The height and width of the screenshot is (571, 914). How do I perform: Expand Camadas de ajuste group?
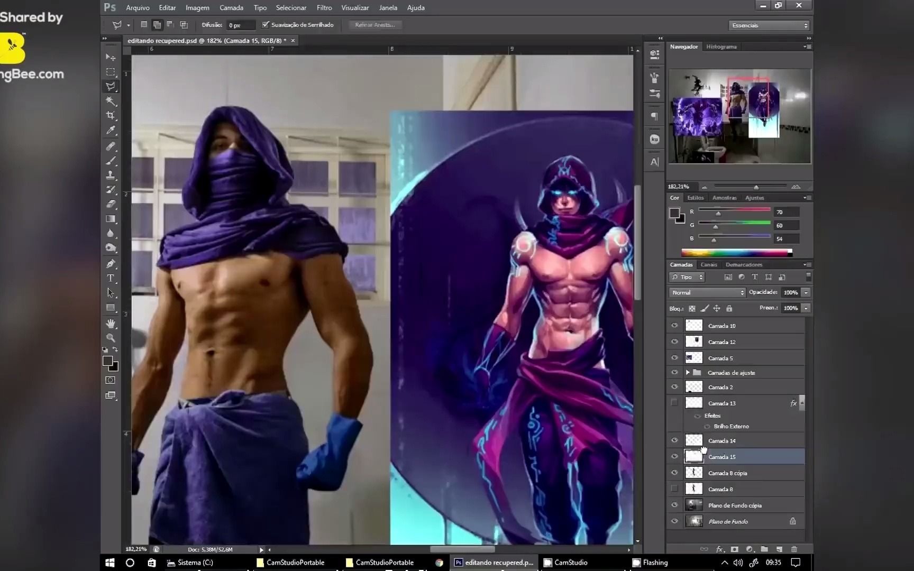tap(688, 373)
